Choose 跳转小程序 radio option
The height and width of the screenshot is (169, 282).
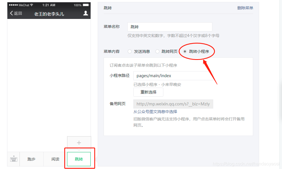[x=185, y=51]
